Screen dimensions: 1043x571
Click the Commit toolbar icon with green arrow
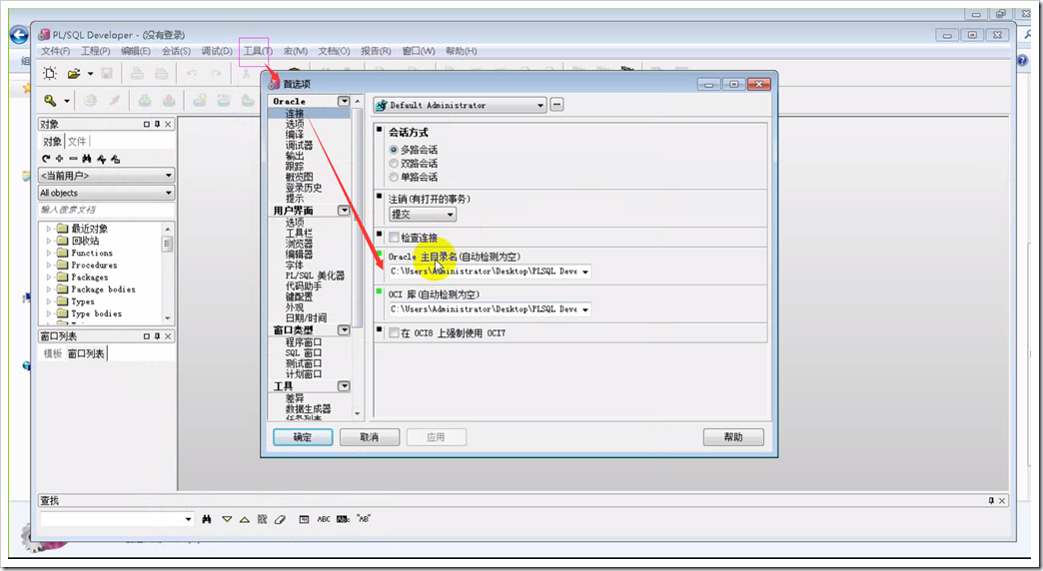point(145,101)
